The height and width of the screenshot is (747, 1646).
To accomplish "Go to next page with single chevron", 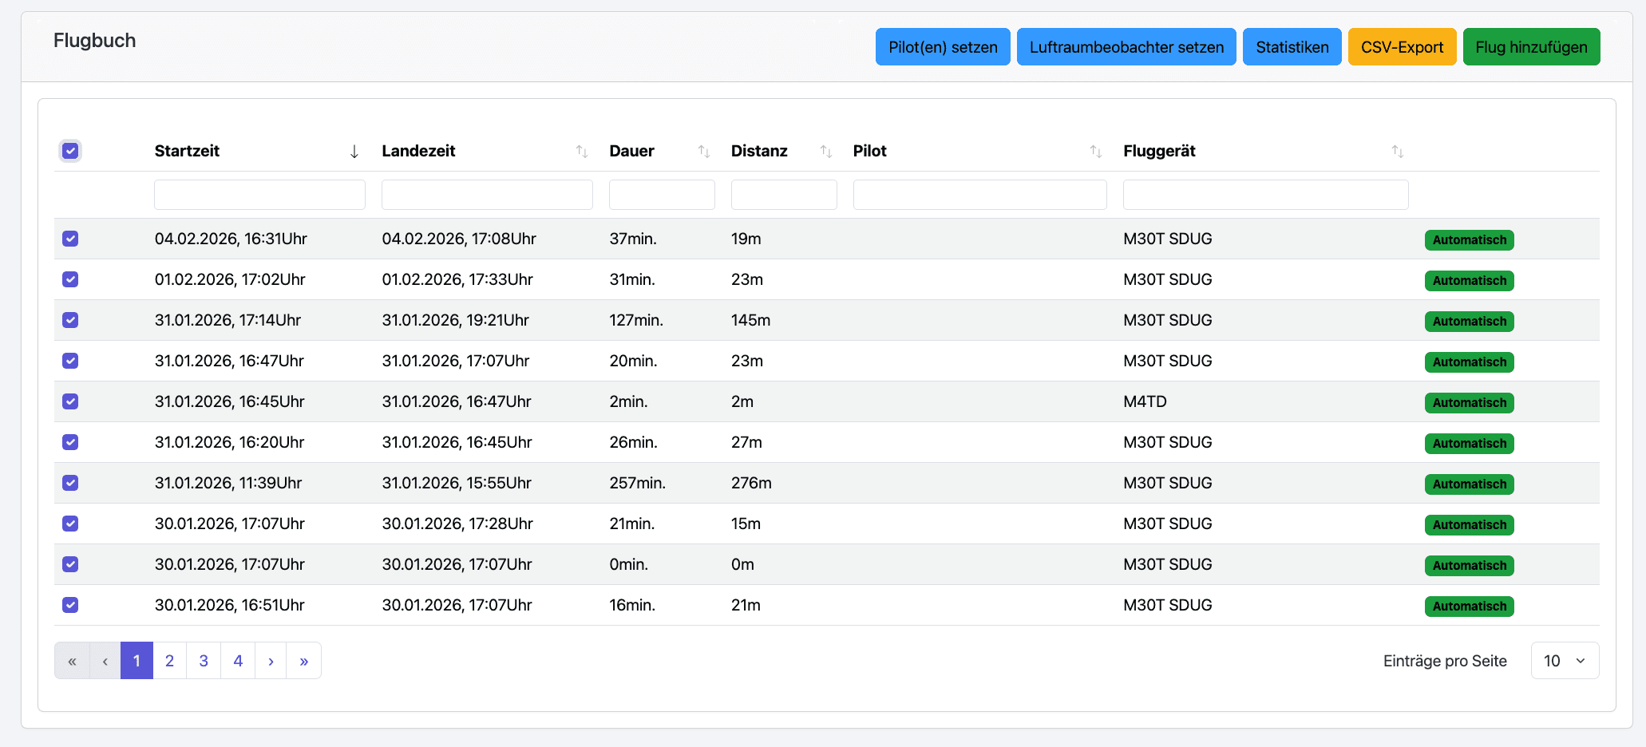I will pyautogui.click(x=271, y=661).
